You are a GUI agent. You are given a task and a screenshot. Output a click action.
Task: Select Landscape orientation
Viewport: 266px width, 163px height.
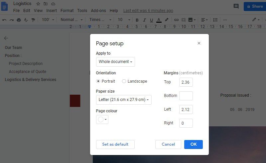tap(124, 81)
